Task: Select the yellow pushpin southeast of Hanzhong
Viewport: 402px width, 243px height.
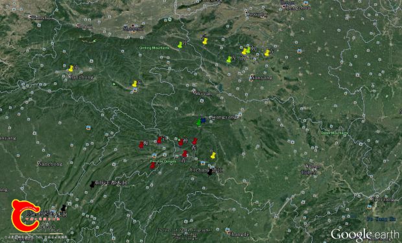Action: 135,84
